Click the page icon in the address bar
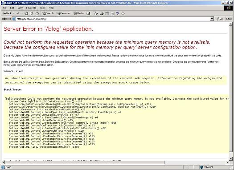 [14, 19]
